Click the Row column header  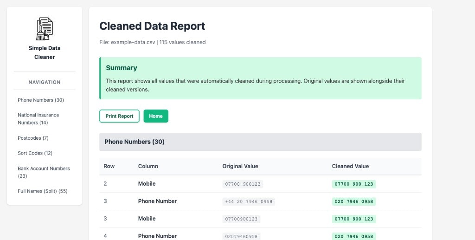(x=109, y=166)
